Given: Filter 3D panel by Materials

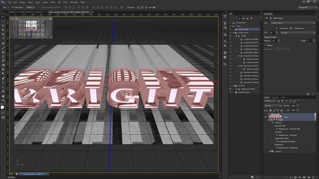Looking at the screenshot, I should [247, 18].
